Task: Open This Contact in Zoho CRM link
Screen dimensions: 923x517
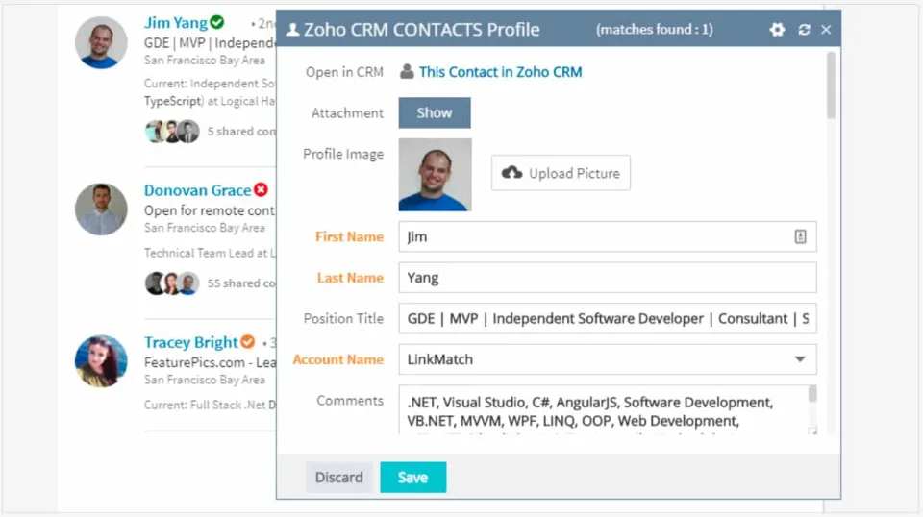Action: tap(500, 72)
